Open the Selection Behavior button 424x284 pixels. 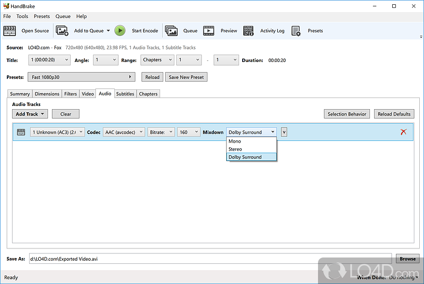point(347,114)
